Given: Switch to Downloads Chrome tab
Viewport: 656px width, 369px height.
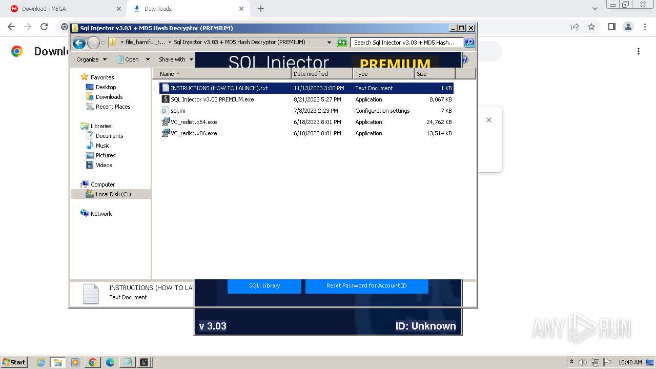Looking at the screenshot, I should (x=188, y=9).
